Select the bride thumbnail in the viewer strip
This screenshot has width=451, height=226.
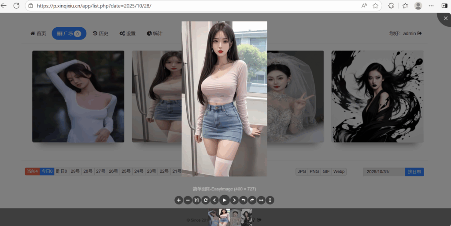pyautogui.click(x=236, y=217)
